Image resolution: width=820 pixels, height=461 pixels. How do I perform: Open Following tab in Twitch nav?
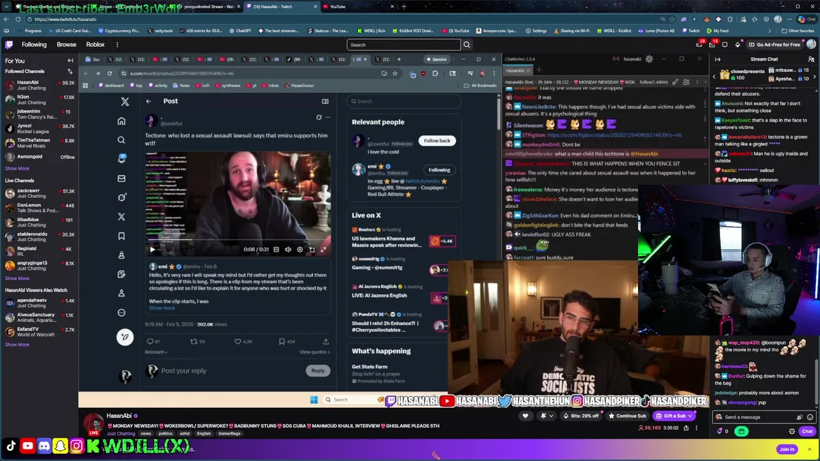pos(34,45)
